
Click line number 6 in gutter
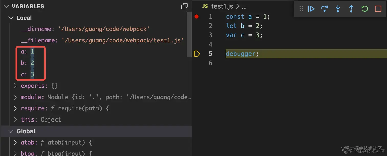(210, 63)
